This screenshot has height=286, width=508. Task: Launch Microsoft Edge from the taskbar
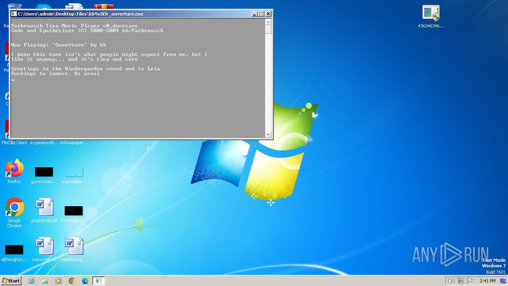(x=85, y=281)
